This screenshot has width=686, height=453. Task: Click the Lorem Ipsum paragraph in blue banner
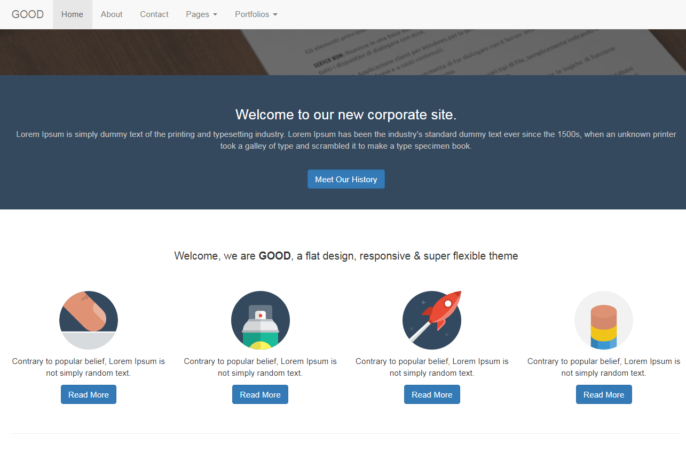346,140
